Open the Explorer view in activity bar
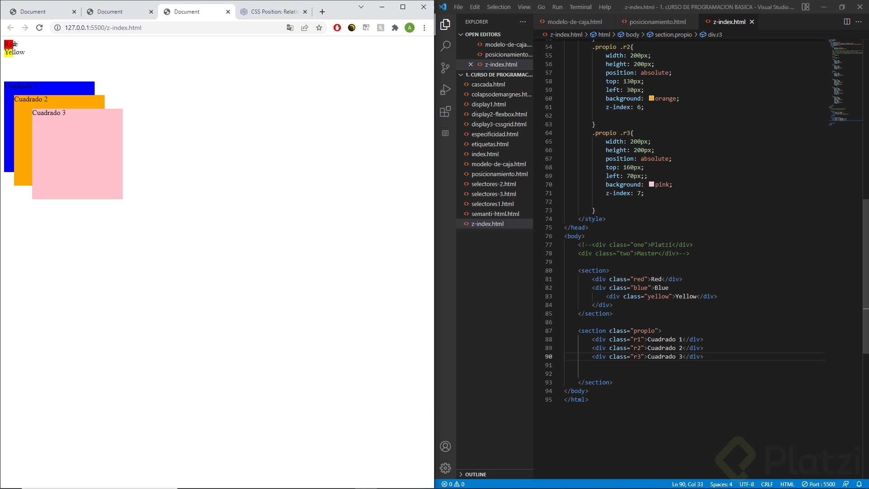 pyautogui.click(x=445, y=24)
